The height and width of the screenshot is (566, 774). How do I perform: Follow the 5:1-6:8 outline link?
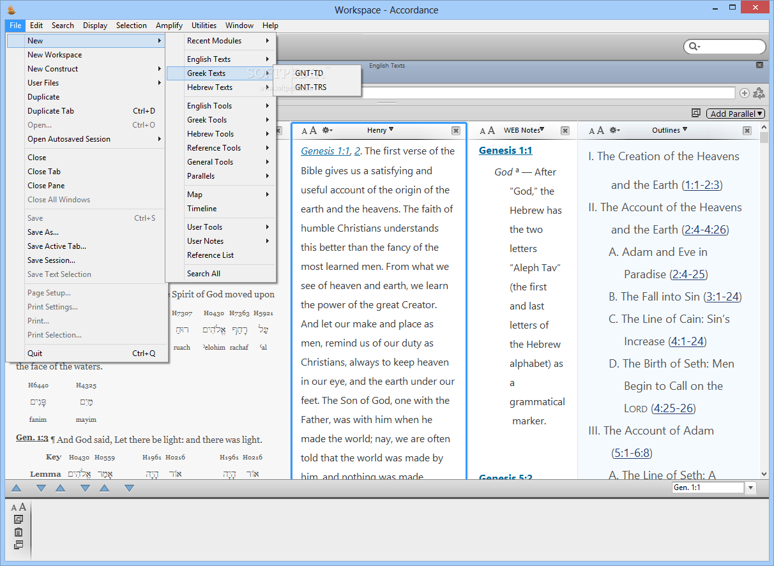[631, 453]
